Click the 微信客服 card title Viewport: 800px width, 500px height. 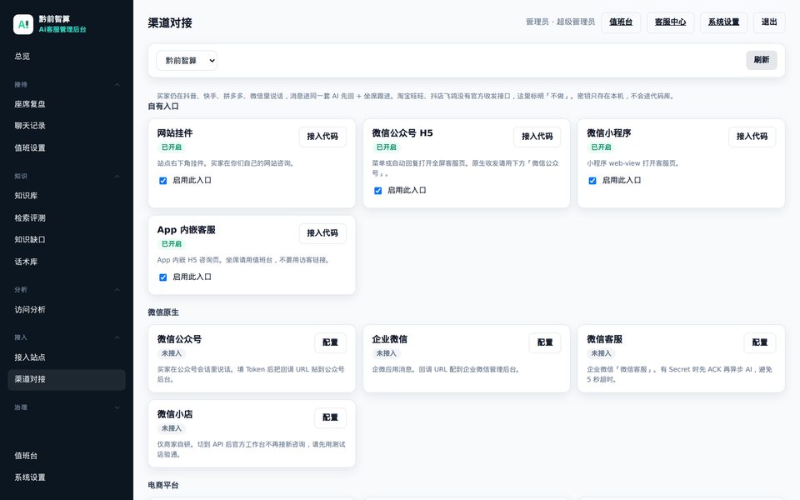tap(605, 339)
